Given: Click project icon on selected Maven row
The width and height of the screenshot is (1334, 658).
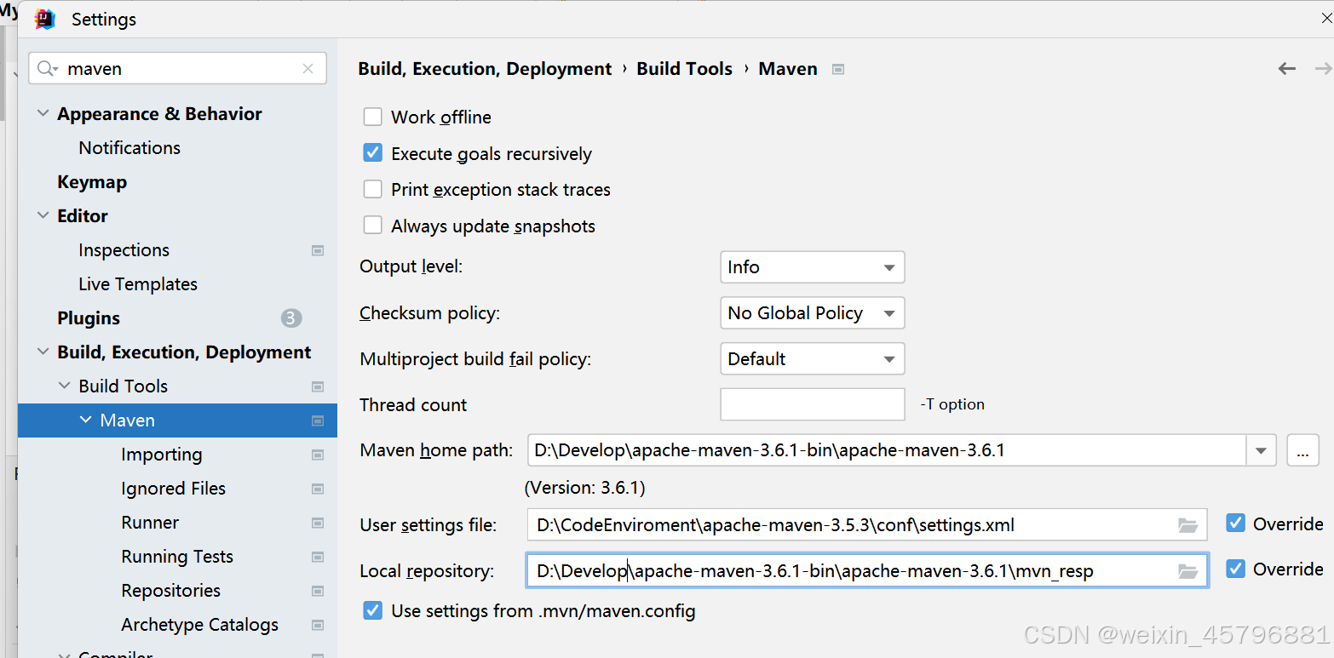Looking at the screenshot, I should pos(318,421).
